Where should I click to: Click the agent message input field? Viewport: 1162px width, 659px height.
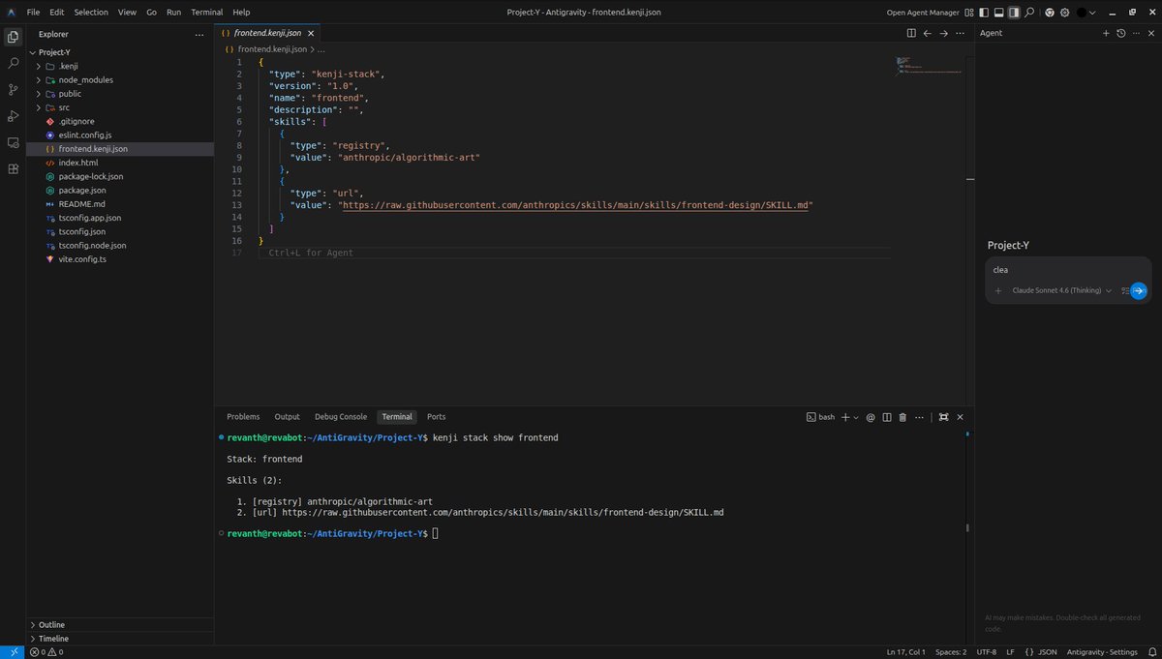coord(1068,270)
